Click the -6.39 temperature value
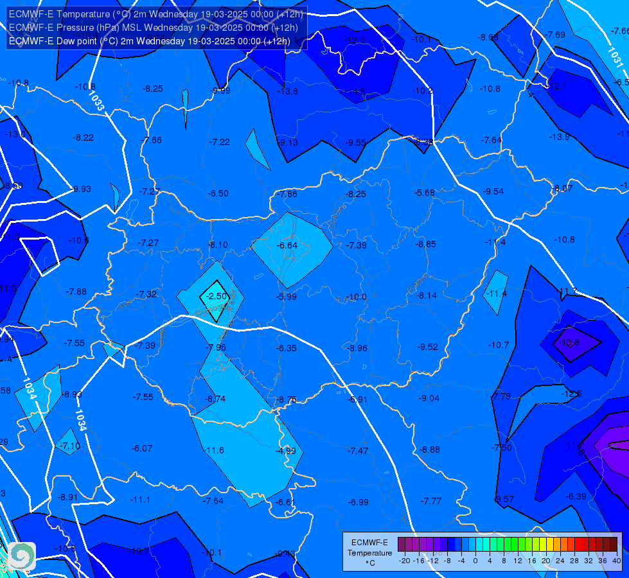This screenshot has width=629, height=578. pos(576,496)
